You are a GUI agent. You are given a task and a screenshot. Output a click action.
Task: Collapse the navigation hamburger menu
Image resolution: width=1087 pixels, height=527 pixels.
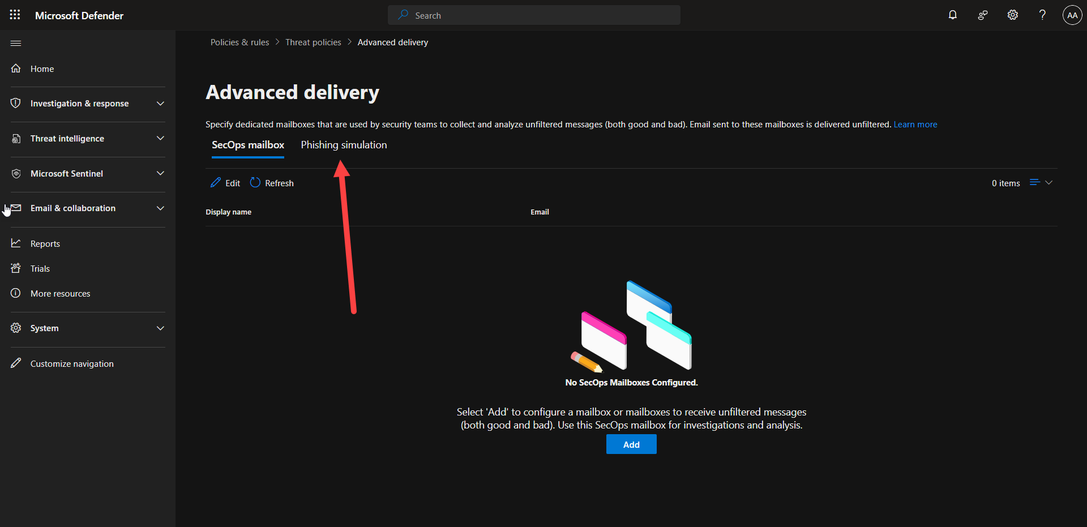pyautogui.click(x=16, y=44)
